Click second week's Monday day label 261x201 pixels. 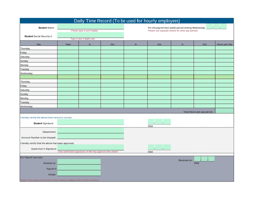[24, 98]
